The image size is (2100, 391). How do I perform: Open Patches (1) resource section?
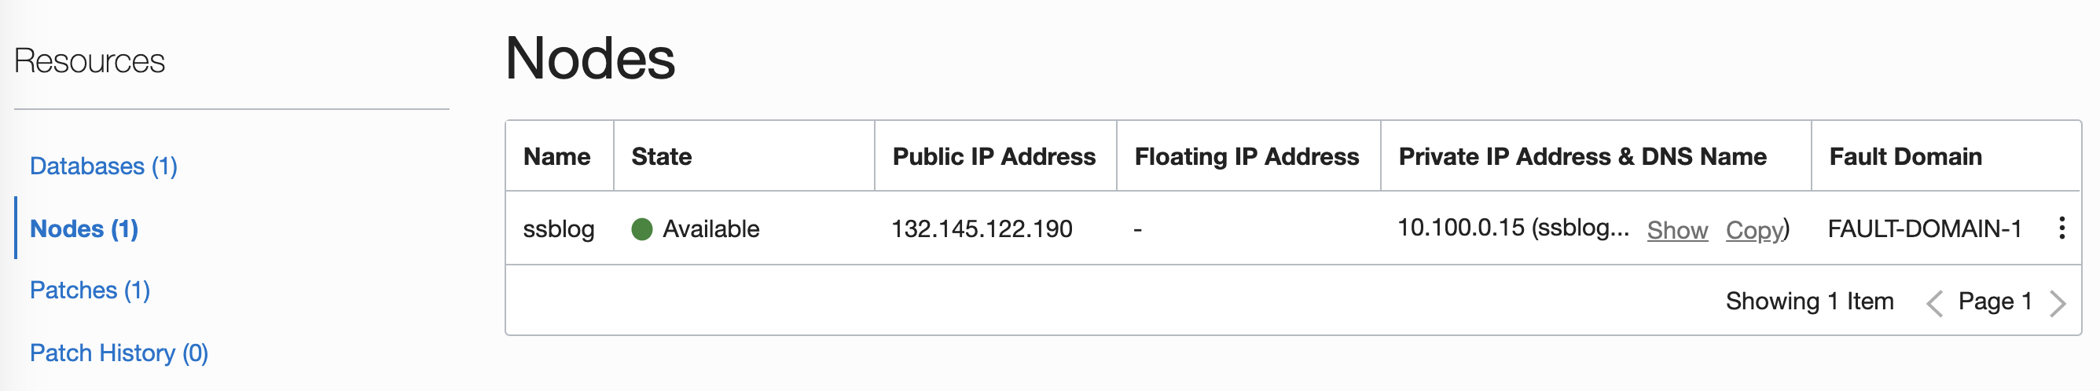90,290
